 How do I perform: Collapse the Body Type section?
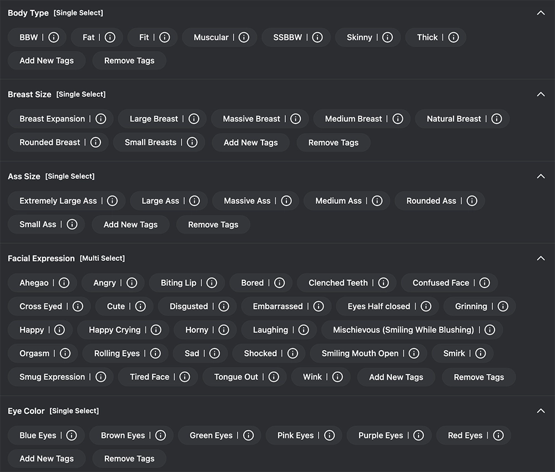pyautogui.click(x=541, y=12)
